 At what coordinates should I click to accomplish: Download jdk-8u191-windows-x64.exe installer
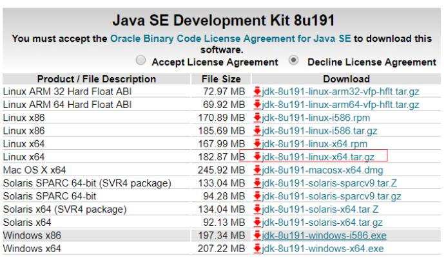tap(323, 248)
